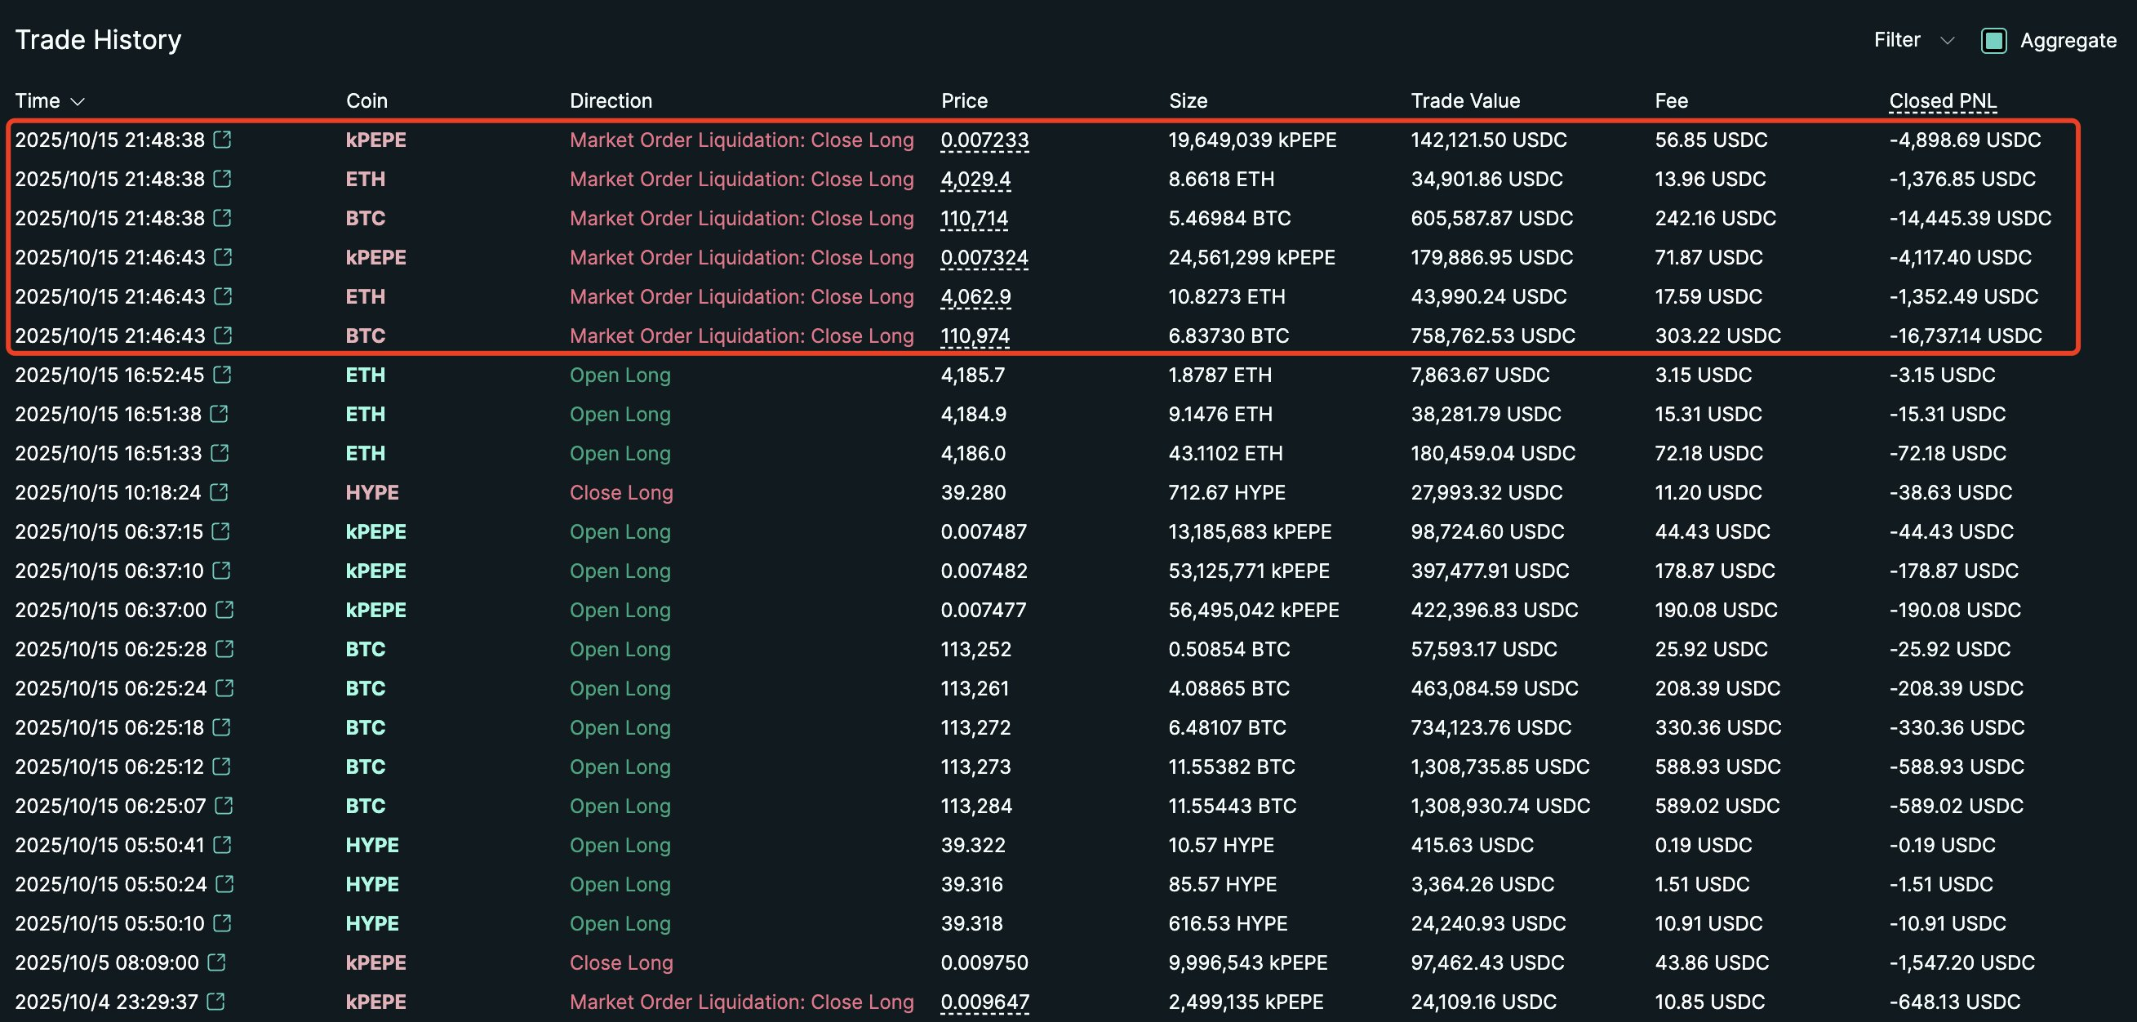Click dotted price 110,974
Viewport: 2137px width, 1022px height.
point(975,335)
